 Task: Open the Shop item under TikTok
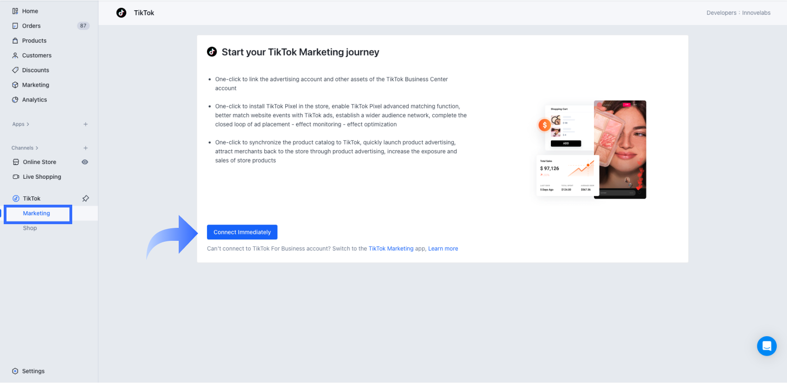[30, 228]
